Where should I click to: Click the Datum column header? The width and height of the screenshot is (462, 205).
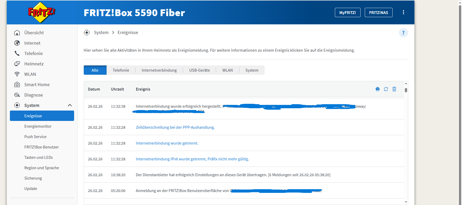(94, 89)
